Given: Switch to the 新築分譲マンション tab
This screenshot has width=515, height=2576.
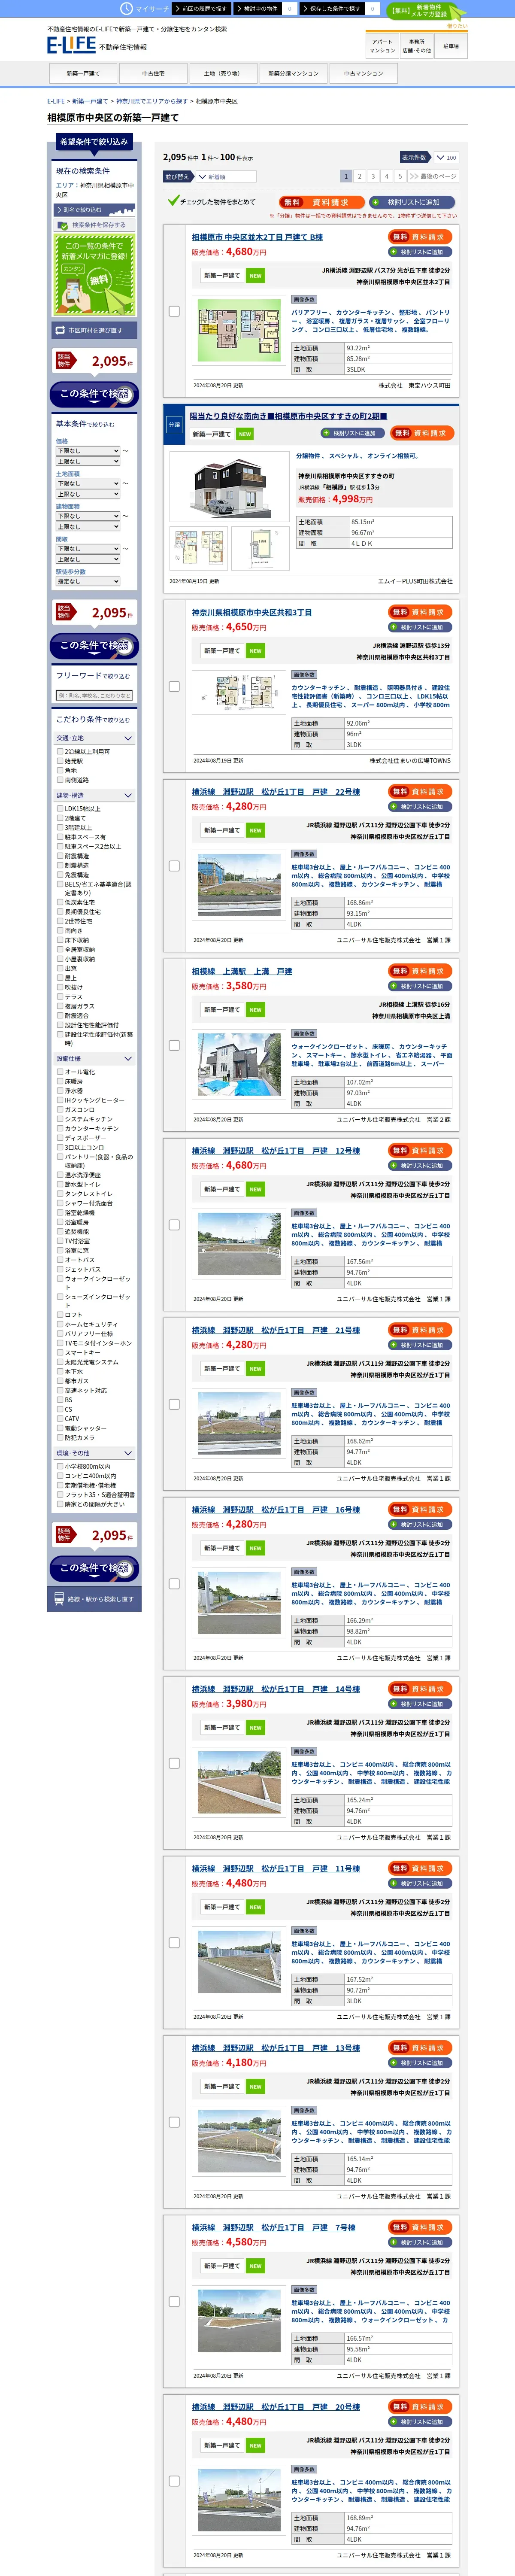Looking at the screenshot, I should [x=293, y=73].
